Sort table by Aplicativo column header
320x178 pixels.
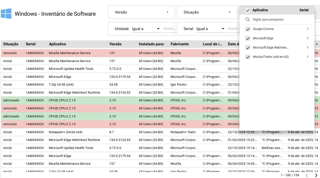[57, 44]
